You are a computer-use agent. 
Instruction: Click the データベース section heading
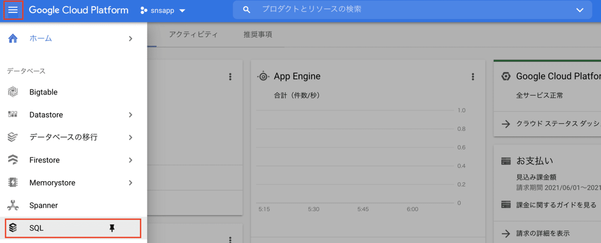(27, 71)
